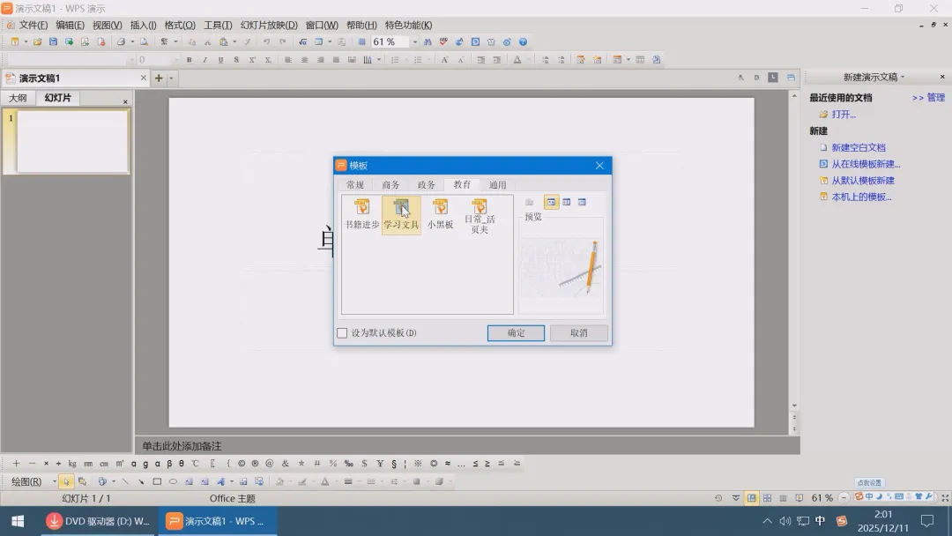Click the show gridlines toolbar icon

(362, 42)
